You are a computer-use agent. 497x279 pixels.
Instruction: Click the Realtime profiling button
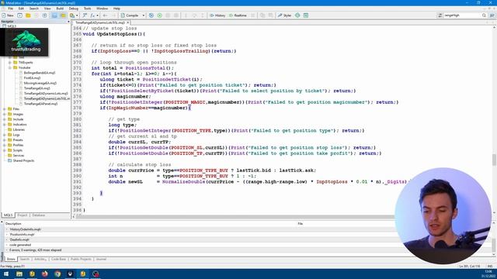pyautogui.click(x=238, y=15)
